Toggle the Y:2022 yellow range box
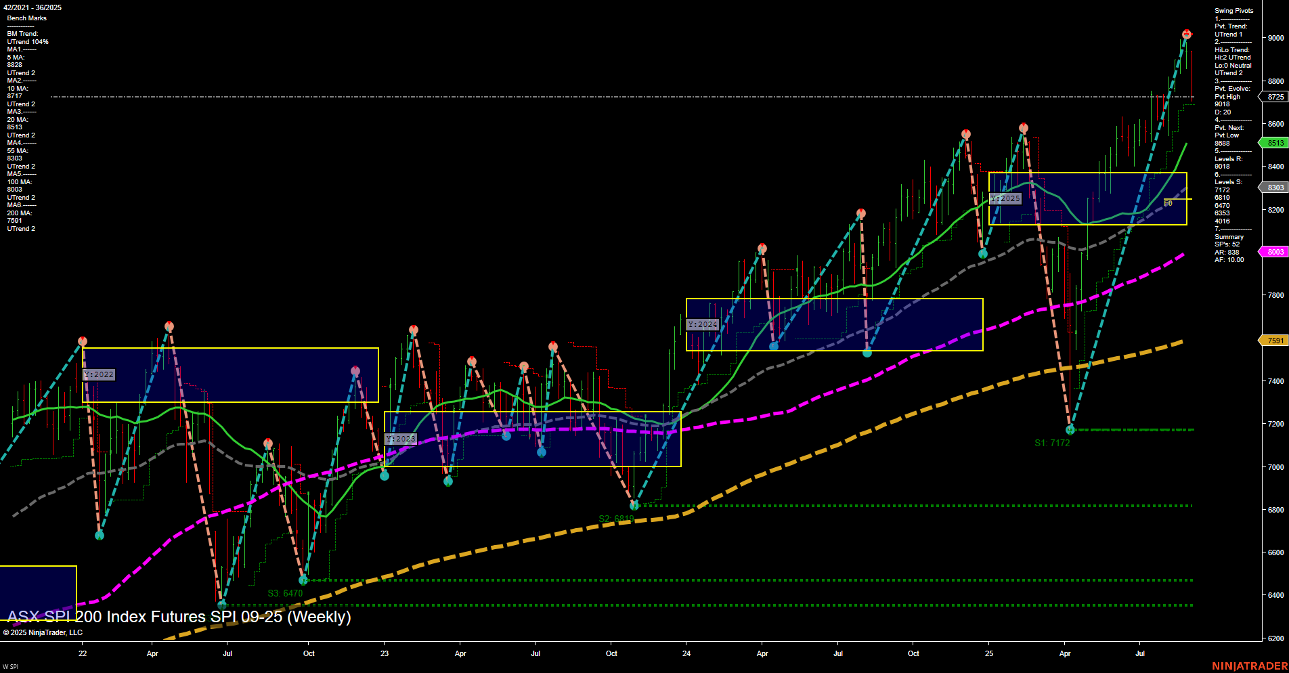This screenshot has height=673, width=1289. (x=99, y=374)
